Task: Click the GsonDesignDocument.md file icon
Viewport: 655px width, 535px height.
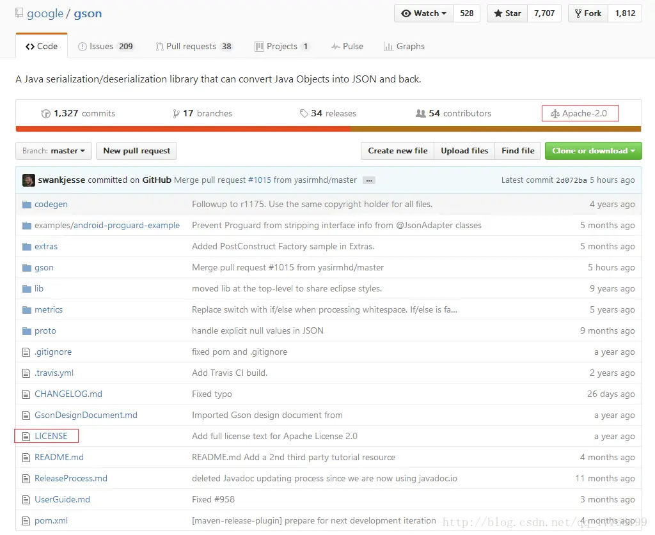Action: coord(26,415)
